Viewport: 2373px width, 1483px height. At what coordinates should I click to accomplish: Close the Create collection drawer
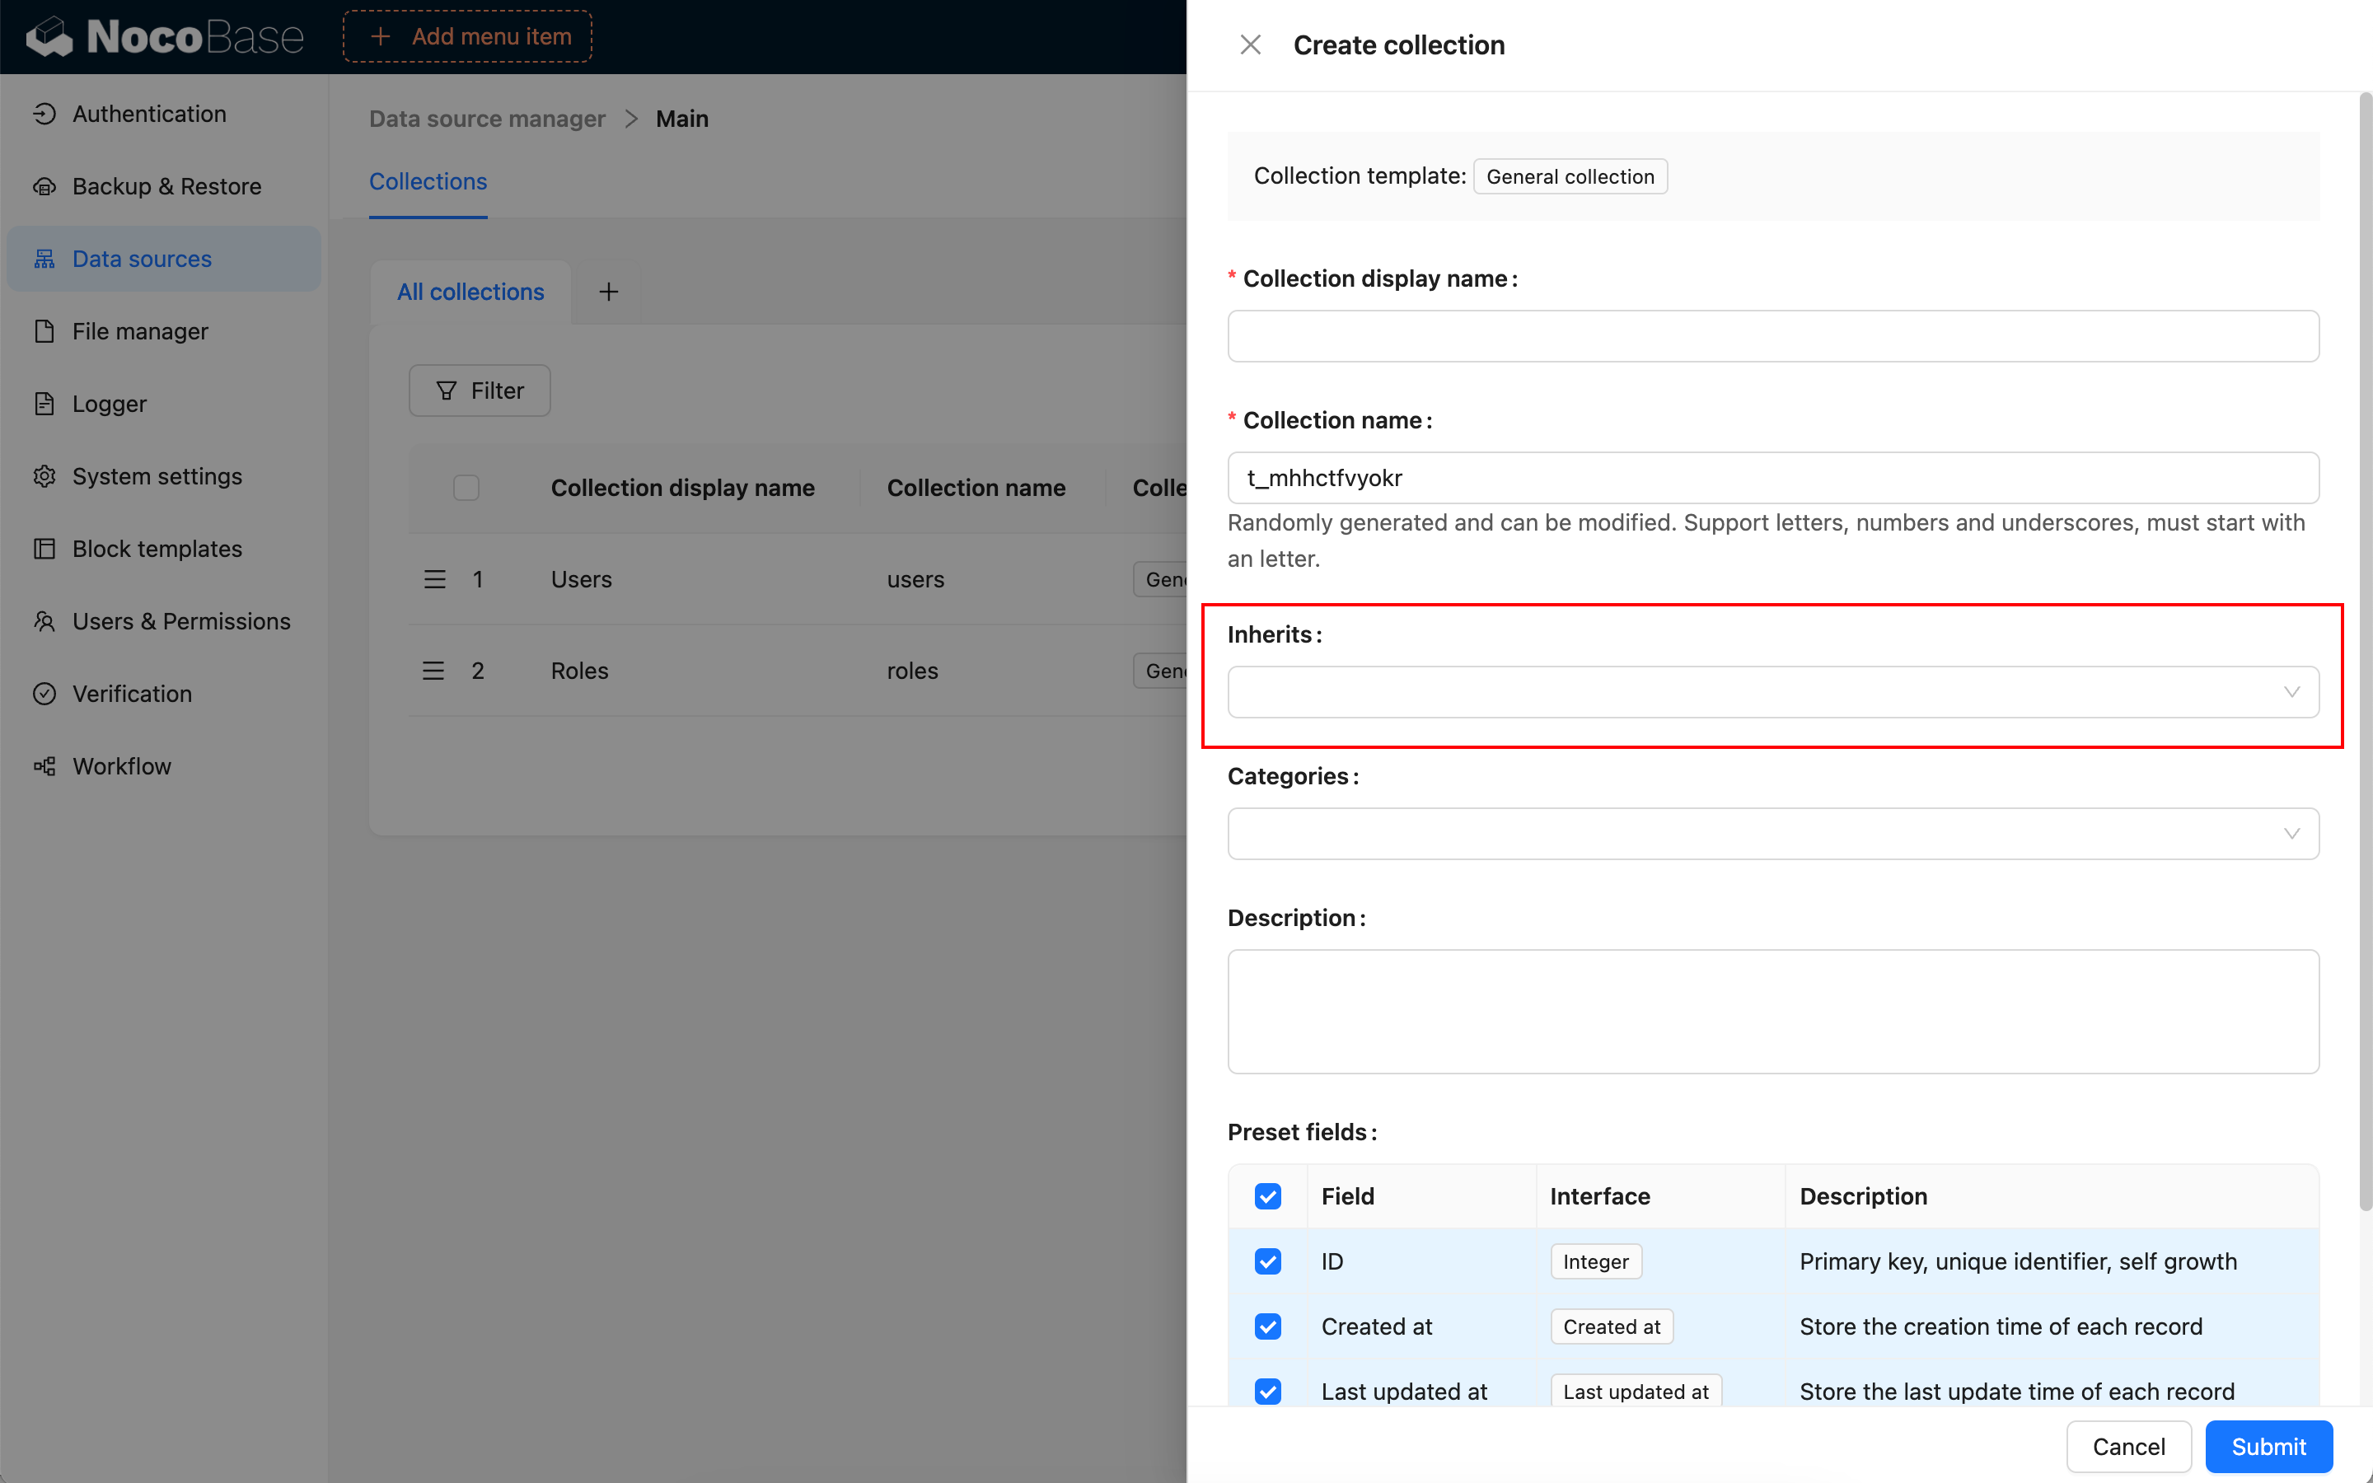click(1250, 45)
